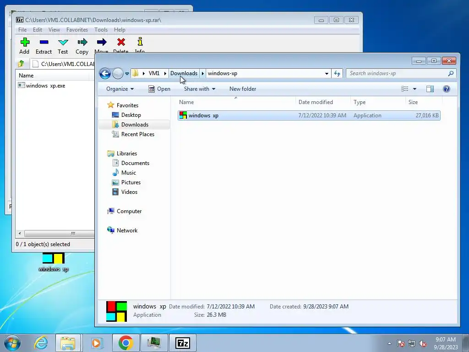Click Favorites in navigation pane
The height and width of the screenshot is (352, 469).
coord(123,105)
